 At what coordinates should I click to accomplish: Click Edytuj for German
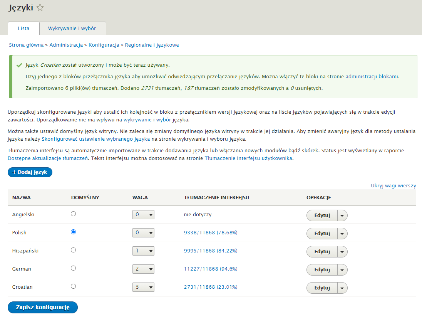tap(322, 270)
